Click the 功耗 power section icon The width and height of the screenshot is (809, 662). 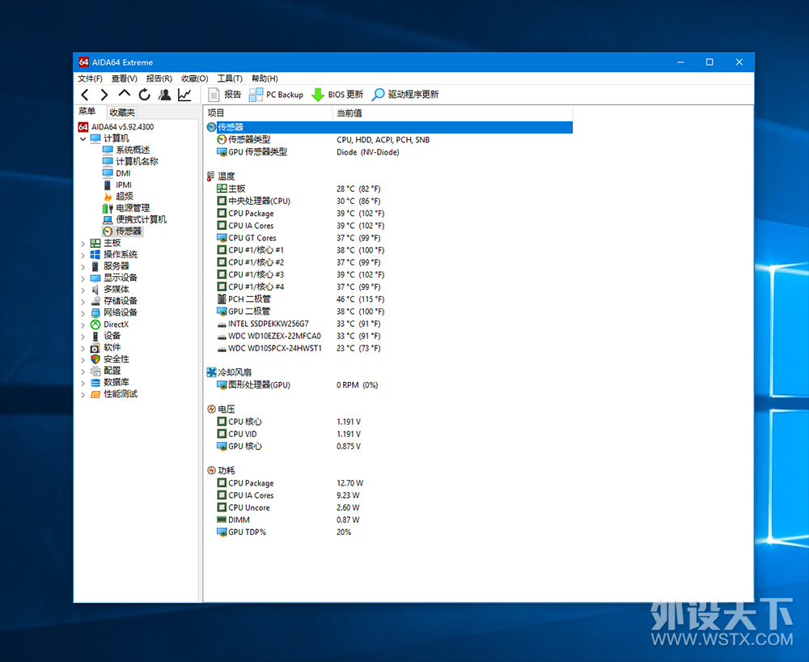point(211,470)
